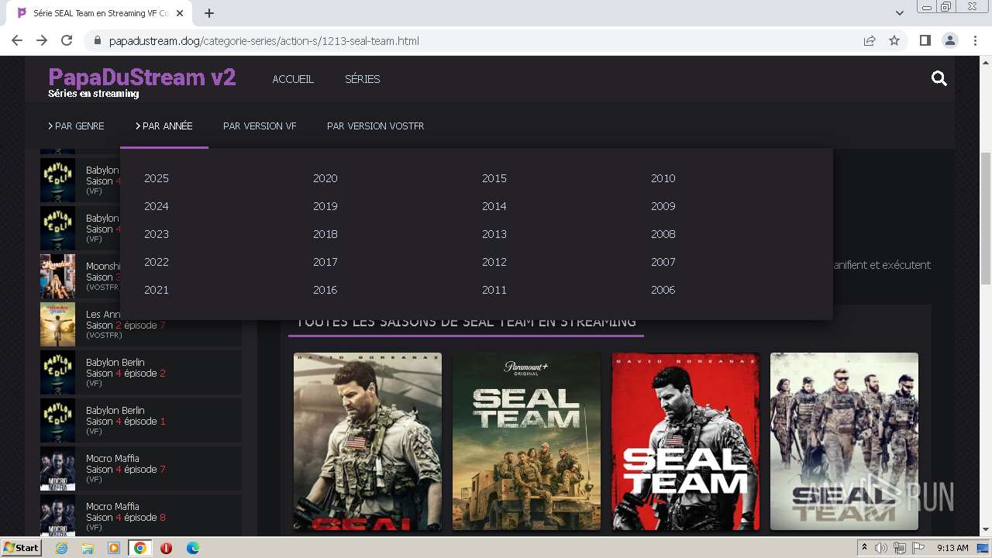Click the volume speaker tray icon

pyautogui.click(x=882, y=548)
